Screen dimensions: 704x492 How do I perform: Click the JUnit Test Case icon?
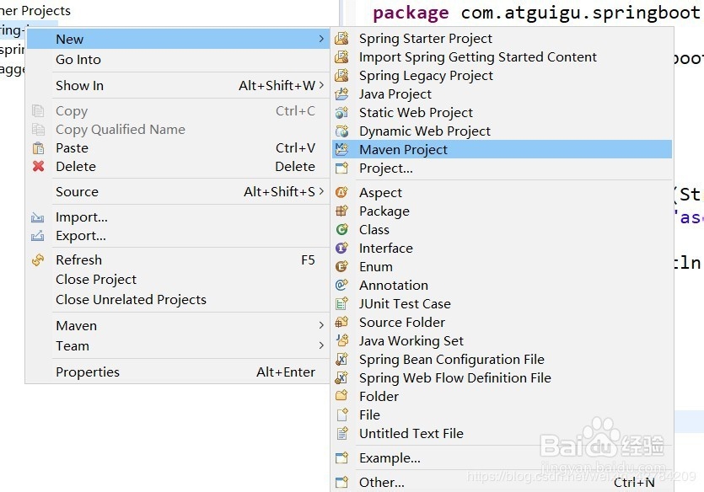(x=341, y=304)
